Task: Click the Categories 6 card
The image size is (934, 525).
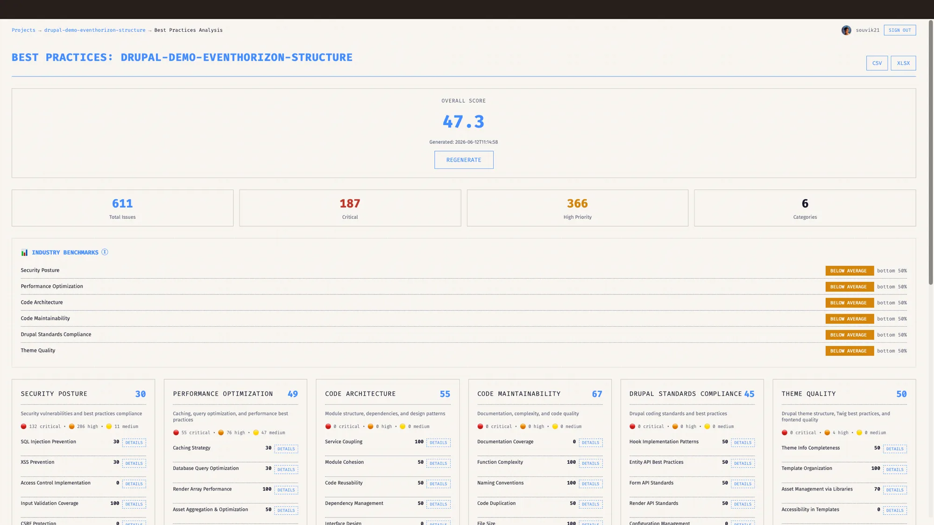Action: [805, 208]
